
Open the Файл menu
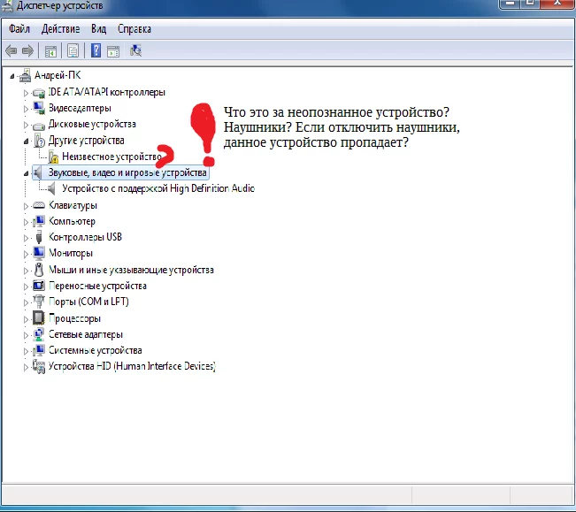[19, 28]
